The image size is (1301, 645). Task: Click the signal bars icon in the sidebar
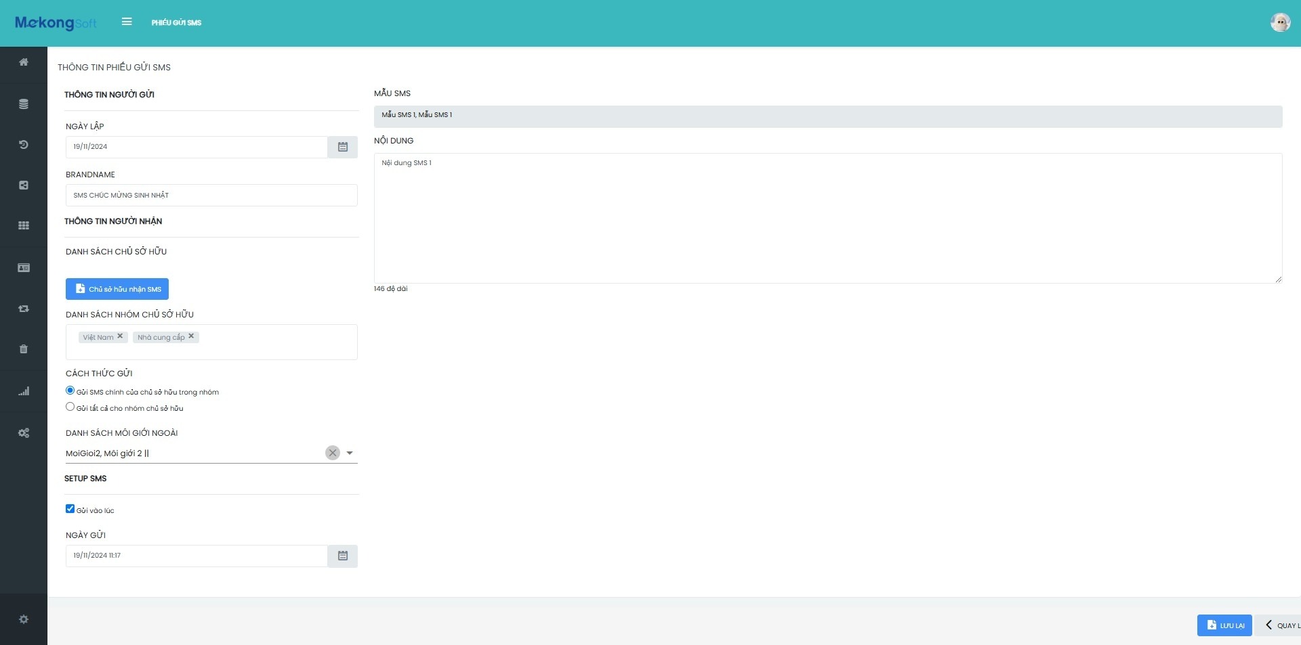24,391
